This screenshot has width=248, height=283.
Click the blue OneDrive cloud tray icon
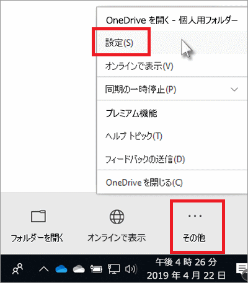click(61, 269)
